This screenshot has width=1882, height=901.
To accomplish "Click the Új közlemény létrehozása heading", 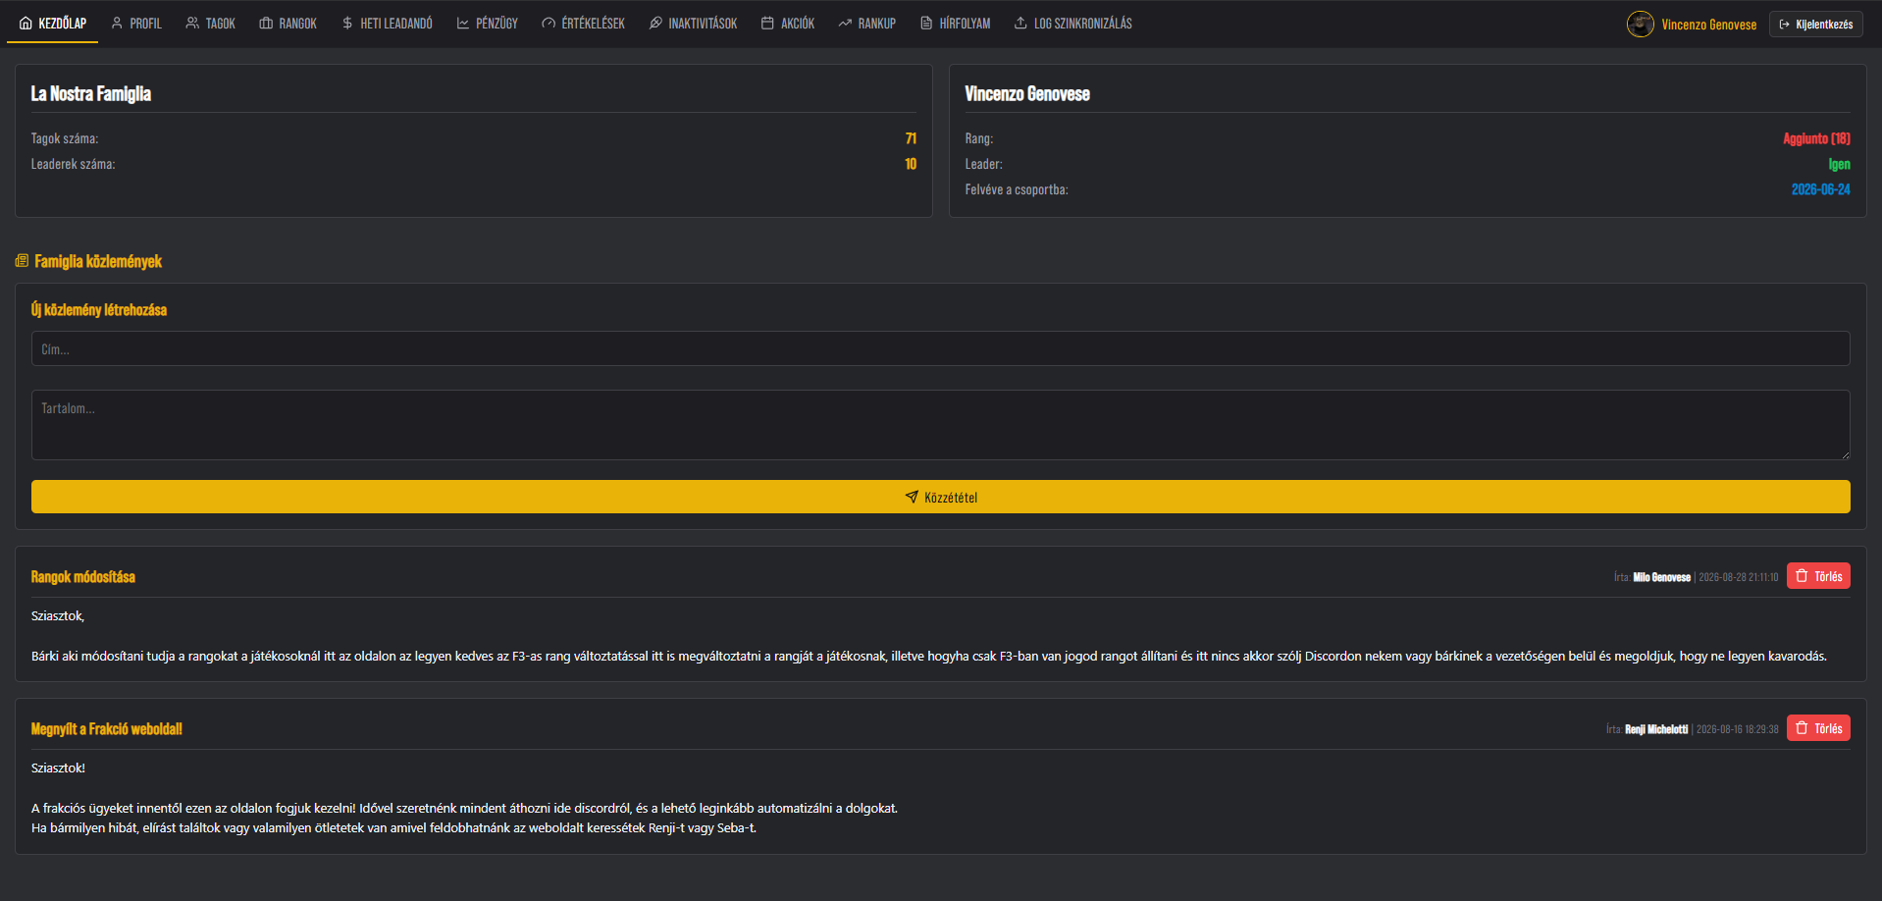I will tap(99, 310).
